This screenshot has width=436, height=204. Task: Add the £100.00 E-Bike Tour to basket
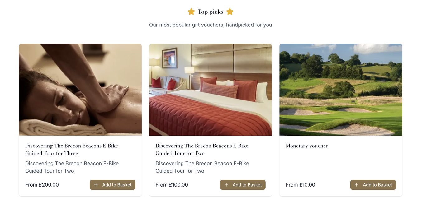click(x=243, y=185)
